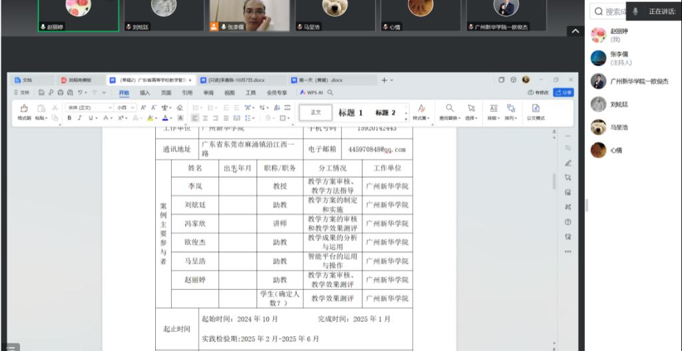Viewport: 682px width, 351px height.
Task: Apply the 标题 1 heading style
Action: (350, 113)
